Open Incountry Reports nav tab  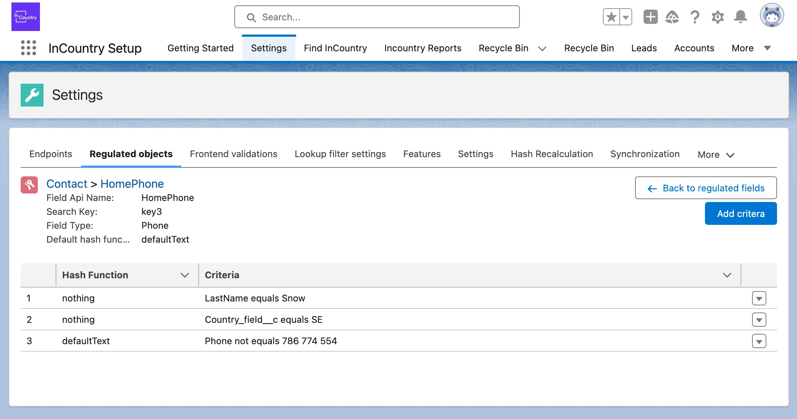pyautogui.click(x=422, y=48)
